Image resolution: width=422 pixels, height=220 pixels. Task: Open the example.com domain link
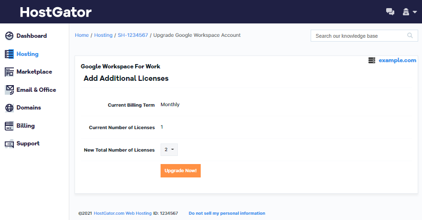tap(397, 60)
